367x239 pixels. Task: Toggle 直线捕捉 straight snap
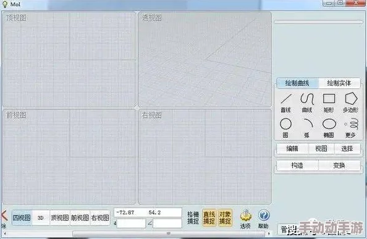coord(209,218)
